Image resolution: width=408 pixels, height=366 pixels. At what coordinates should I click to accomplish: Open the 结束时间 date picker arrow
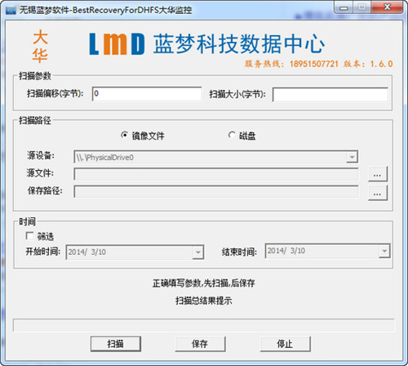tap(384, 251)
